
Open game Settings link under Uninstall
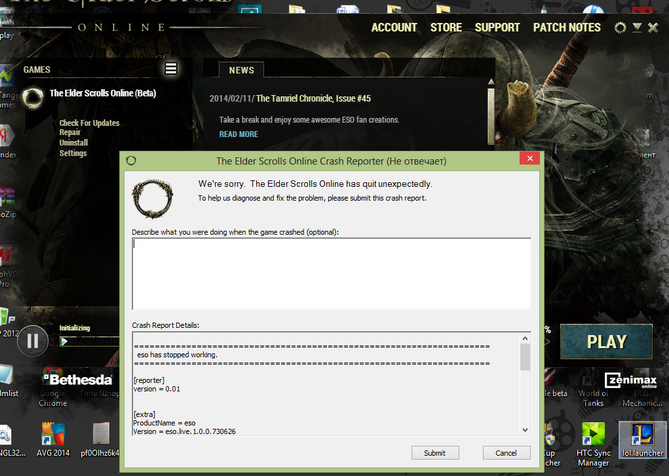[x=73, y=153]
